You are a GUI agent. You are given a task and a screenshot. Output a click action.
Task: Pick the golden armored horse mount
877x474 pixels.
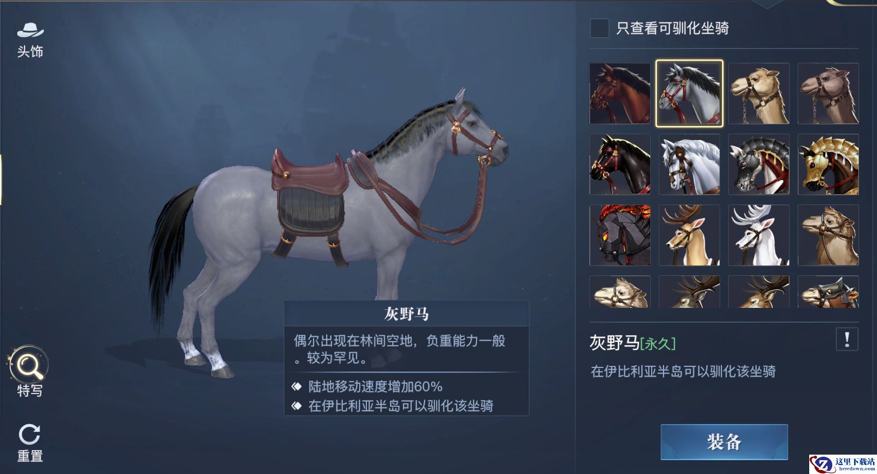(828, 164)
